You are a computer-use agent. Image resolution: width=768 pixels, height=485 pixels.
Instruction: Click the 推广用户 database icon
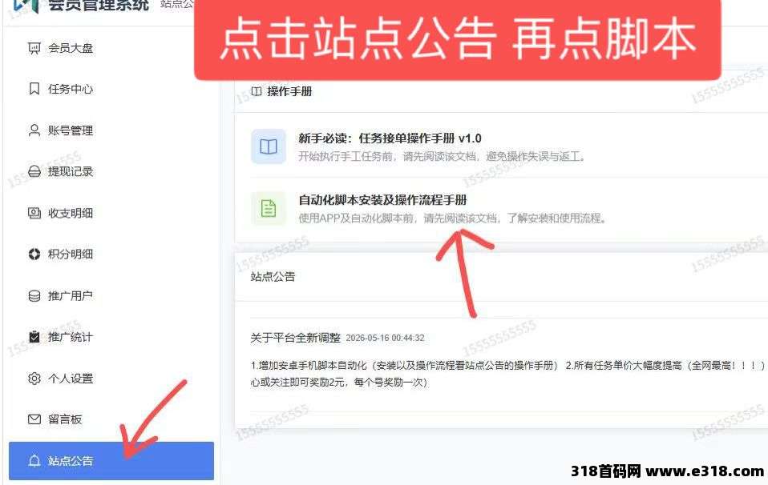[x=34, y=295]
